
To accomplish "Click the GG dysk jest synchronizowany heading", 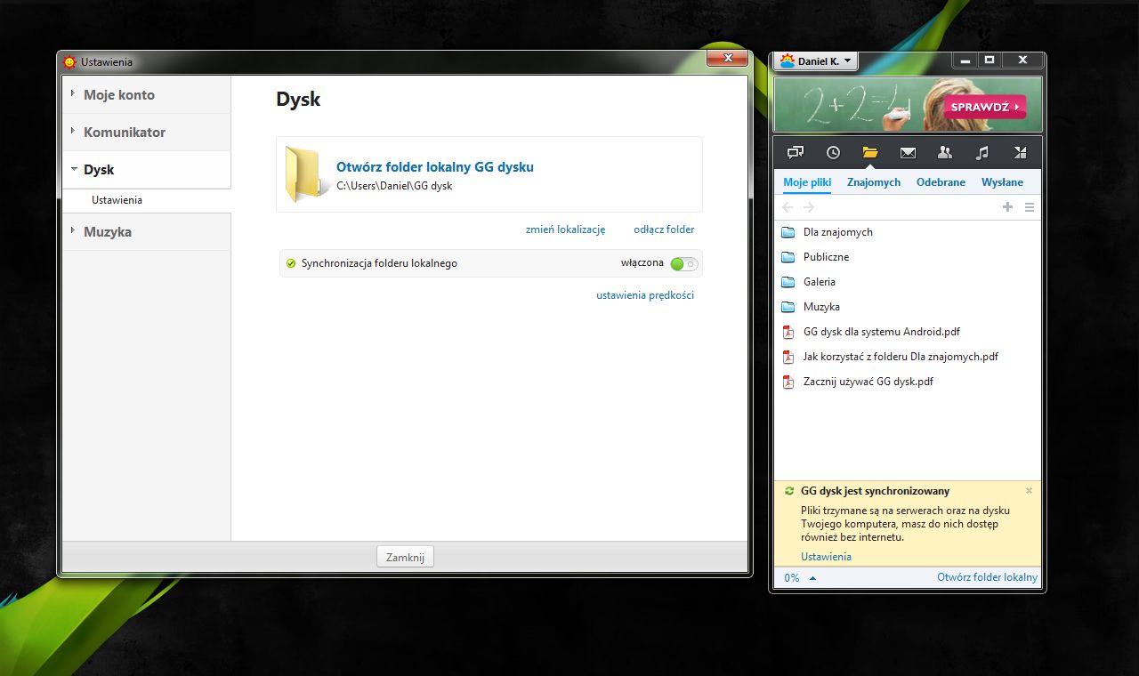I will point(875,491).
